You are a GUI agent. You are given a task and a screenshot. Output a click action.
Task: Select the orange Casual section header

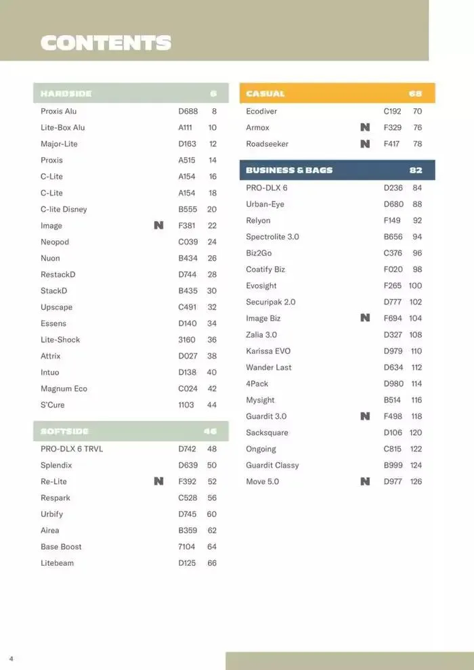(337, 93)
